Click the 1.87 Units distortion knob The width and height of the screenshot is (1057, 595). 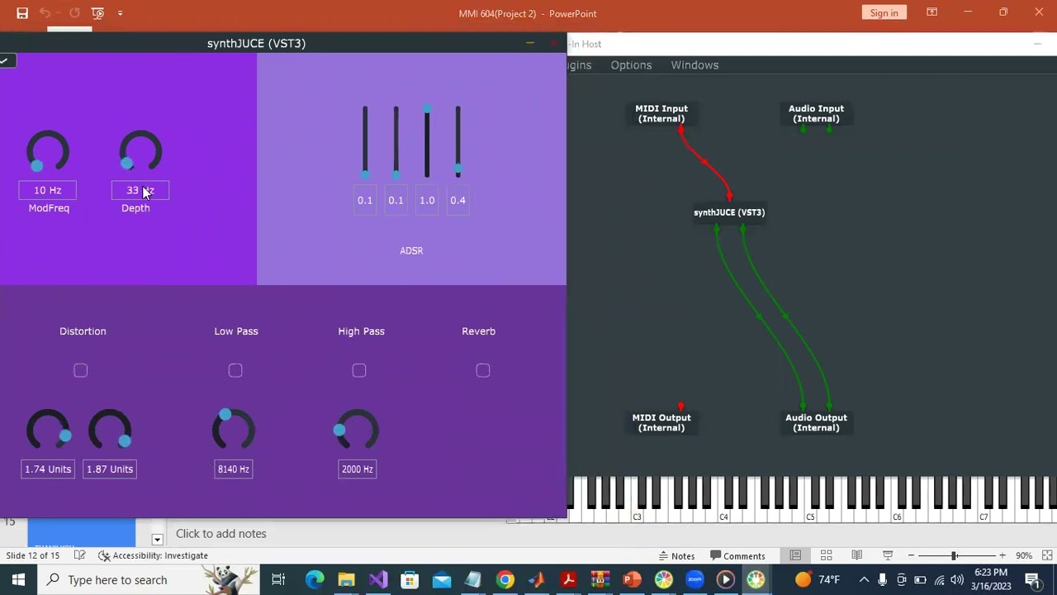[110, 430]
